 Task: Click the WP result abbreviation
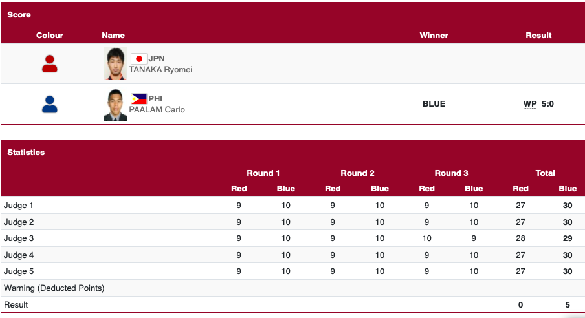coord(530,104)
